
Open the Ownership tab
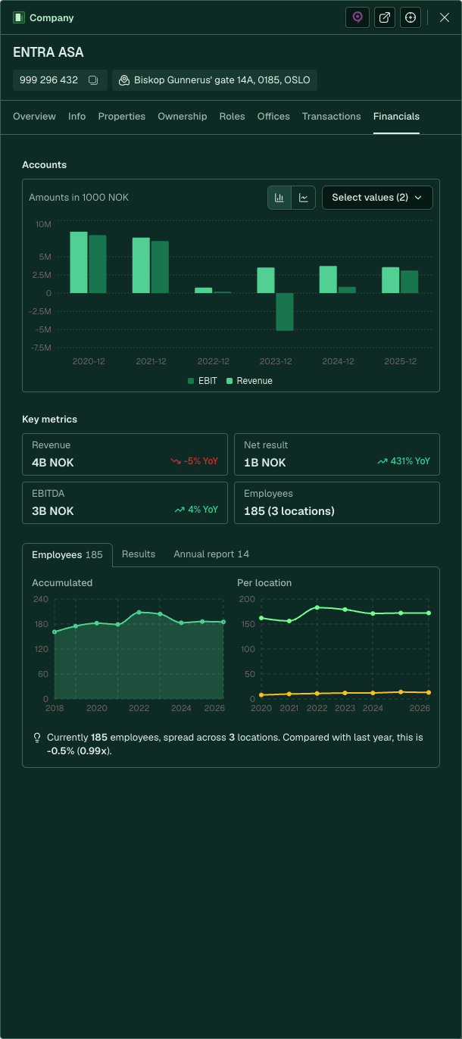tap(183, 117)
